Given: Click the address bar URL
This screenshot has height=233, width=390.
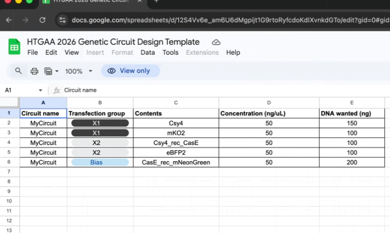Looking at the screenshot, I should pyautogui.click(x=230, y=20).
